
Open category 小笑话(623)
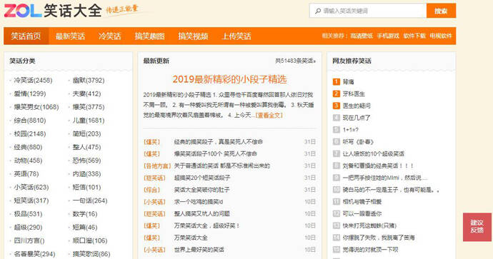pos(31,188)
